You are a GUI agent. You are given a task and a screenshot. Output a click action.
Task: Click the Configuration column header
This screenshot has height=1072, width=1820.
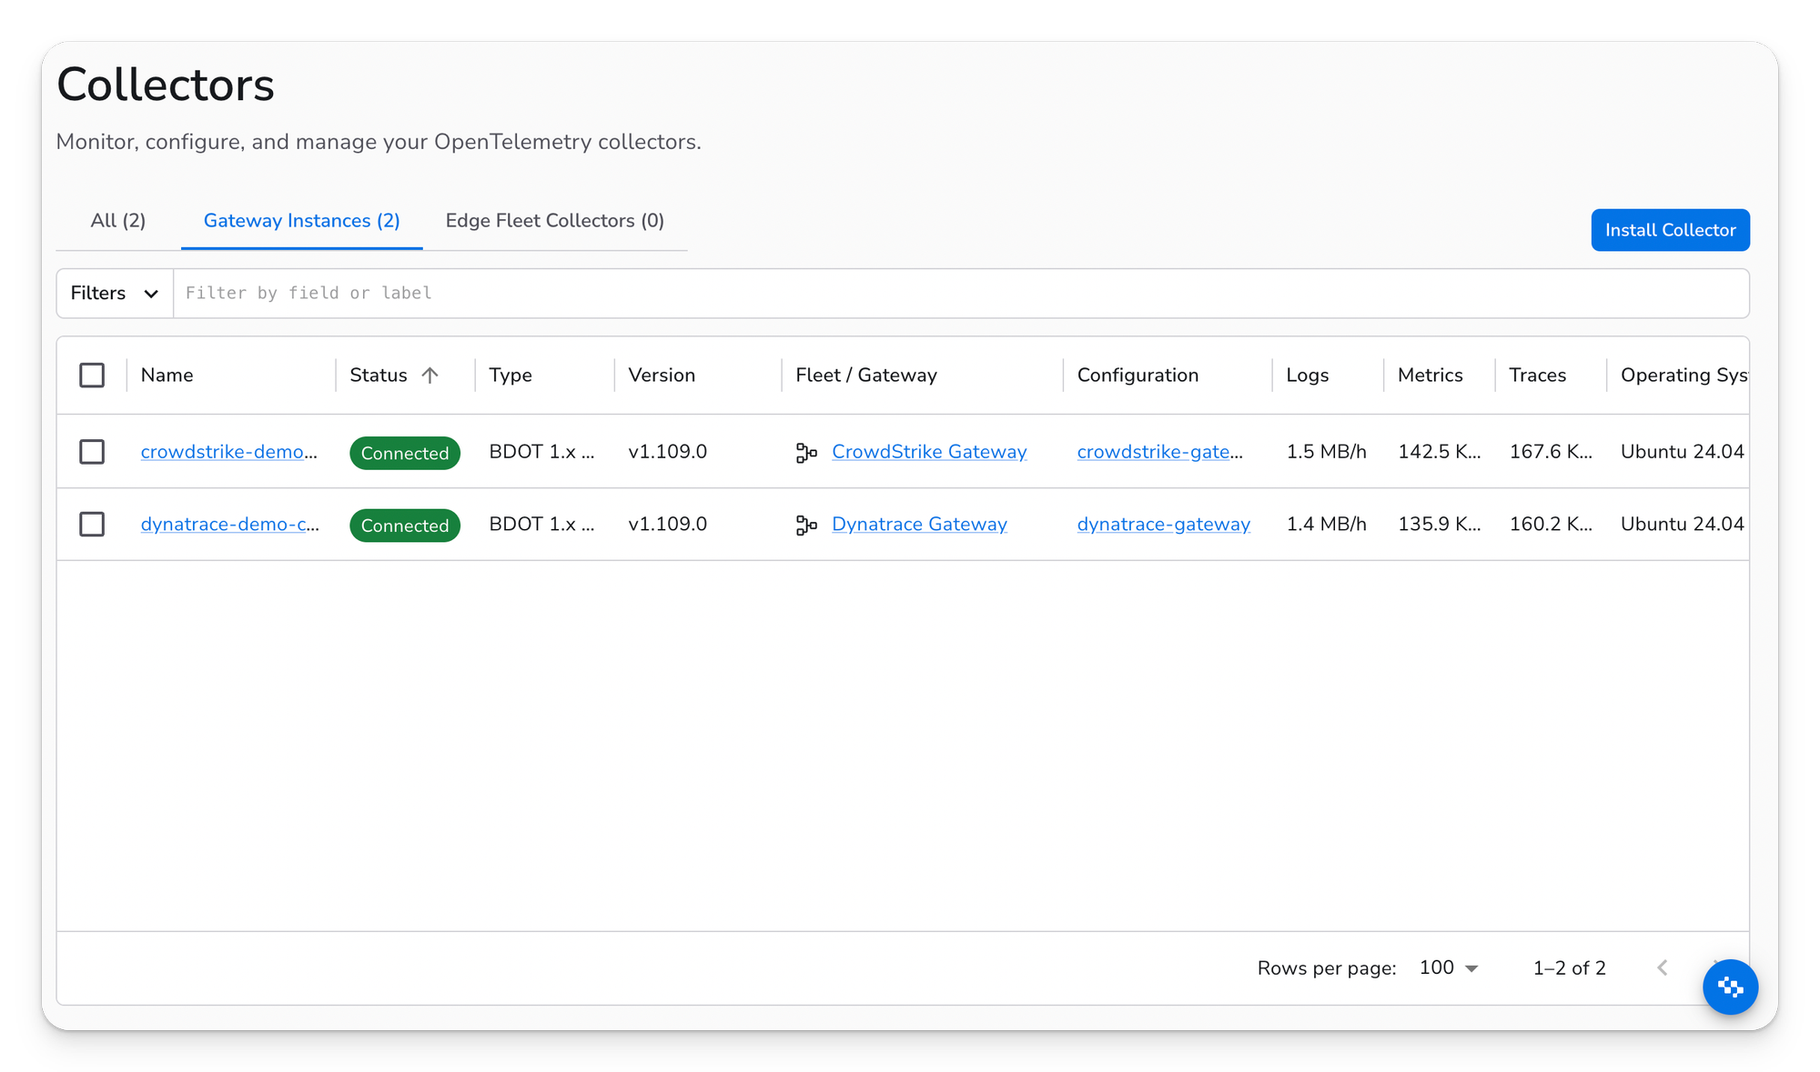click(x=1137, y=376)
